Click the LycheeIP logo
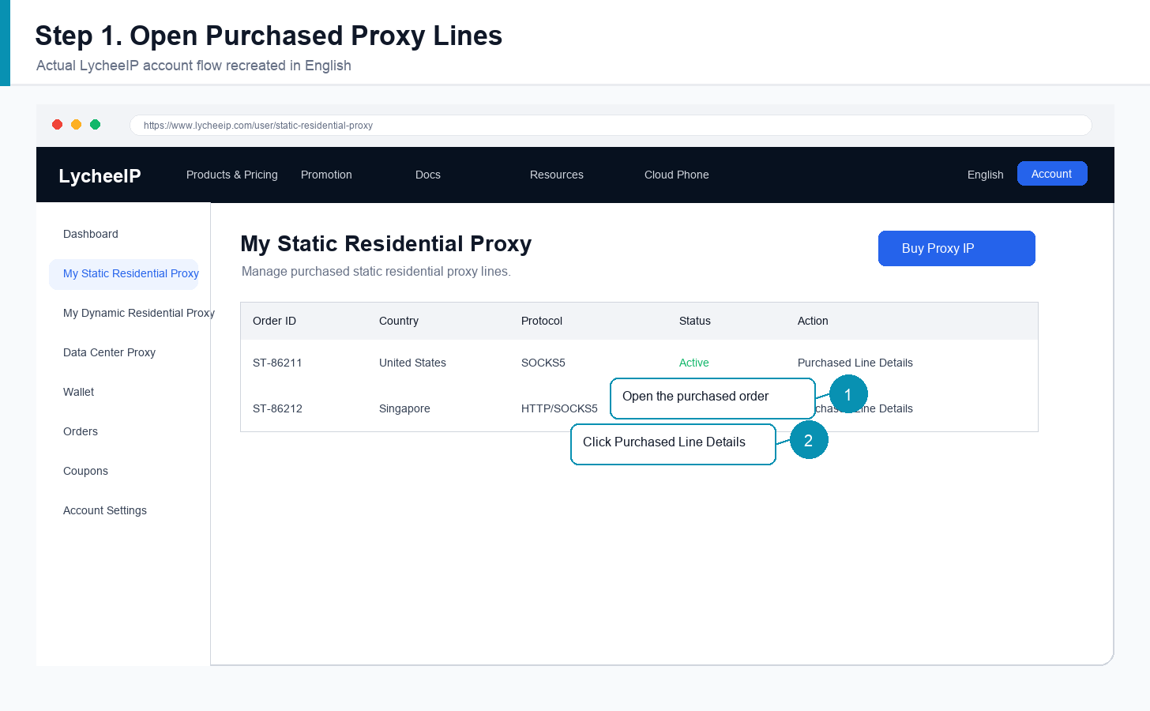The height and width of the screenshot is (711, 1150). click(x=100, y=175)
